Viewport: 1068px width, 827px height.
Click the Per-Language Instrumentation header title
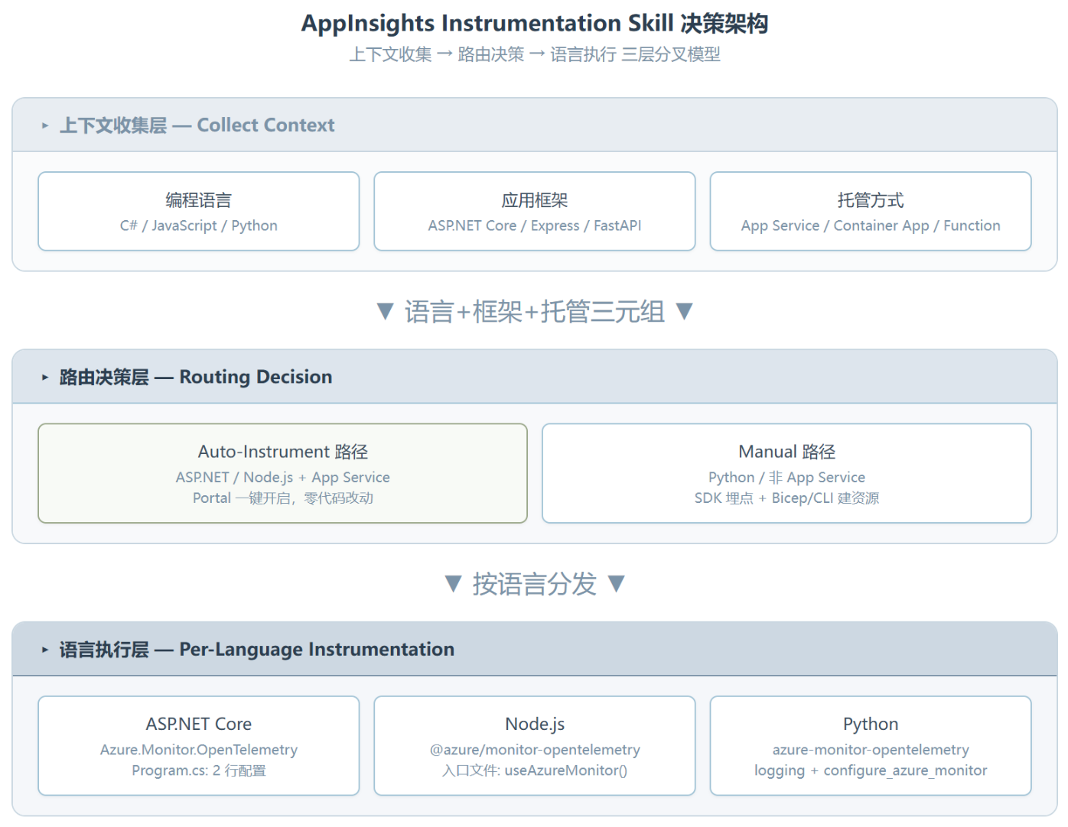257,650
